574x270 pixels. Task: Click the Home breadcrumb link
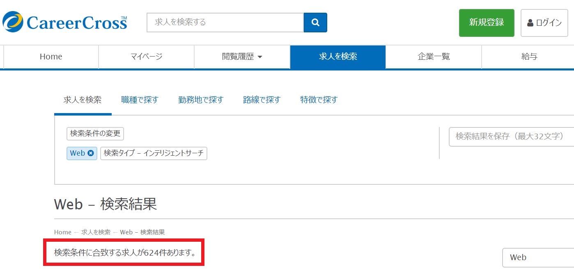point(63,232)
